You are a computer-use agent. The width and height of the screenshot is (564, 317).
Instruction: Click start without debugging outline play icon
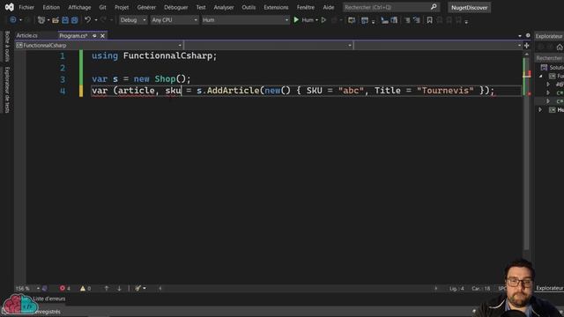tap(323, 19)
